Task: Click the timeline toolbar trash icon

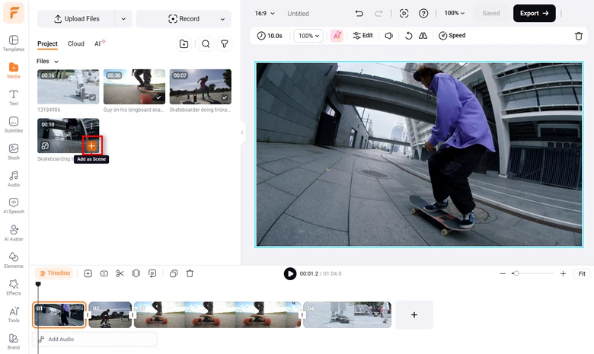Action: coord(190,273)
